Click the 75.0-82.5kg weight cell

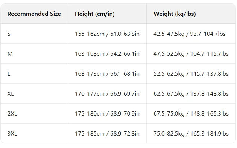pyautogui.click(x=191, y=133)
